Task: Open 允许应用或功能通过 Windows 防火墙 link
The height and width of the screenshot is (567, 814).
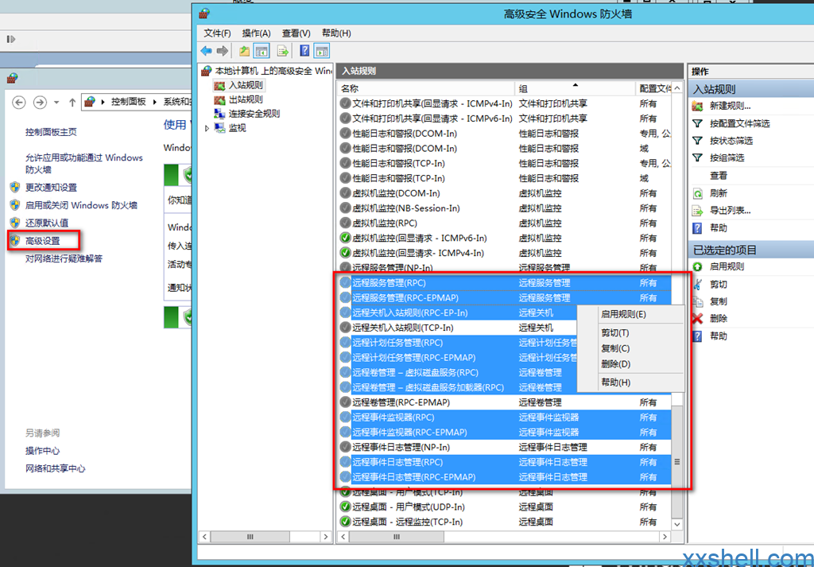Action: (x=84, y=164)
